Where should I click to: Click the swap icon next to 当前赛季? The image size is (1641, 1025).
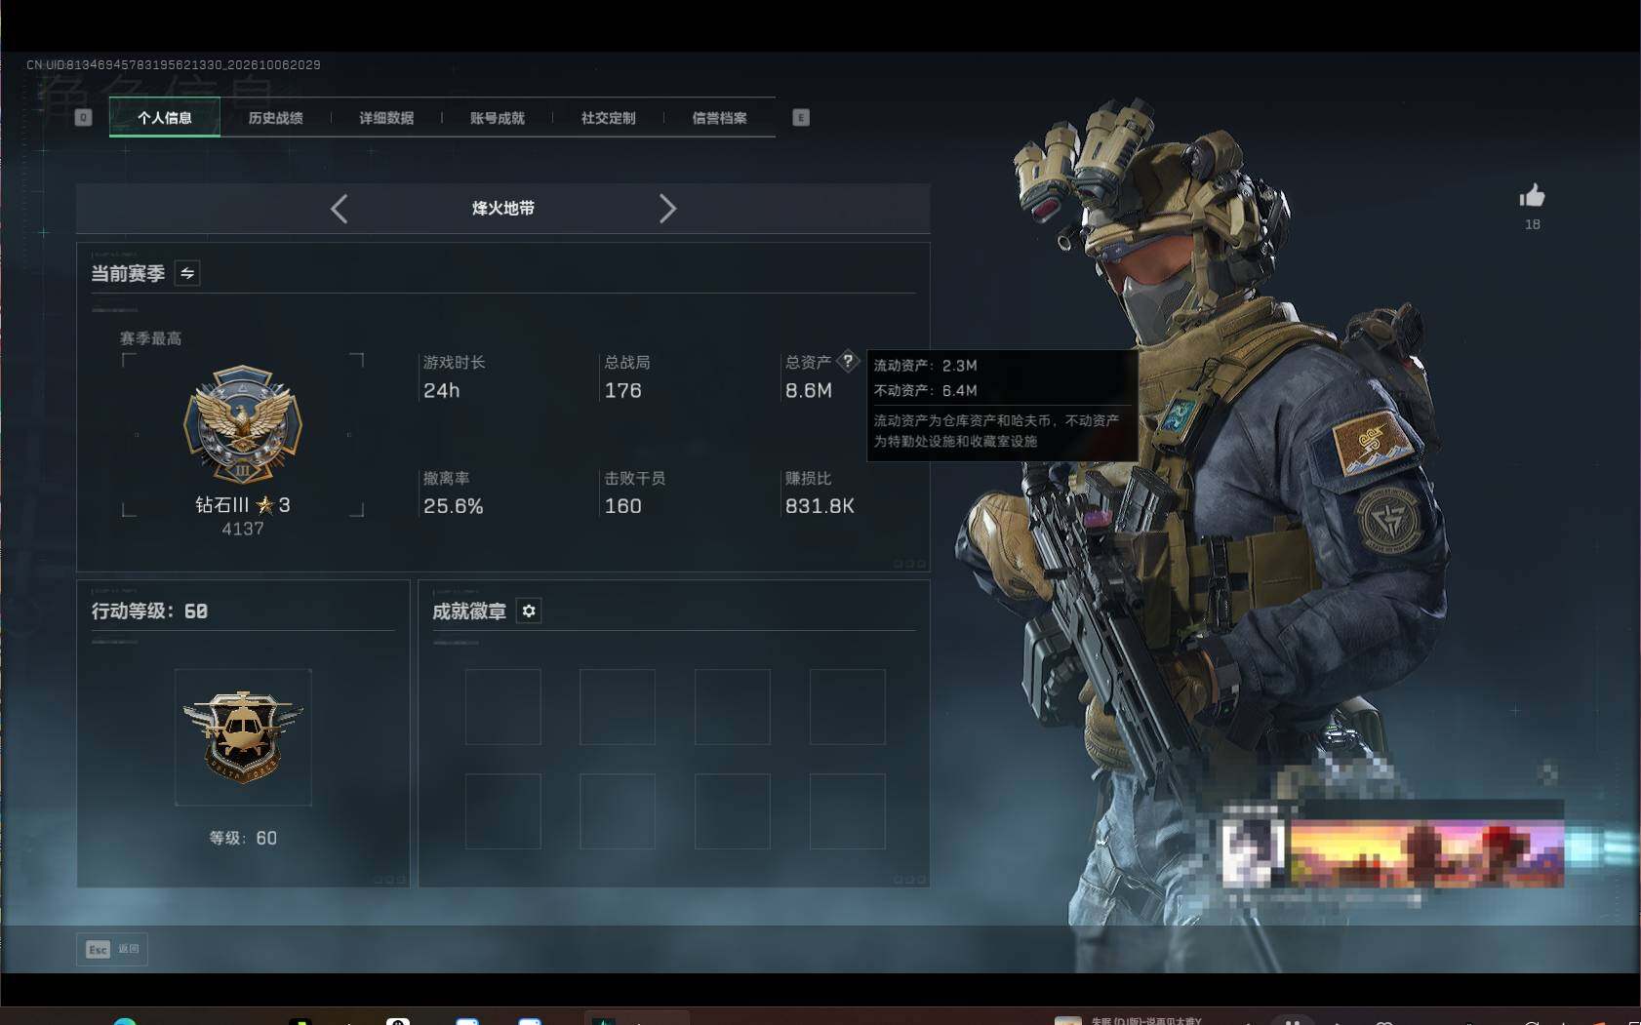coord(187,273)
